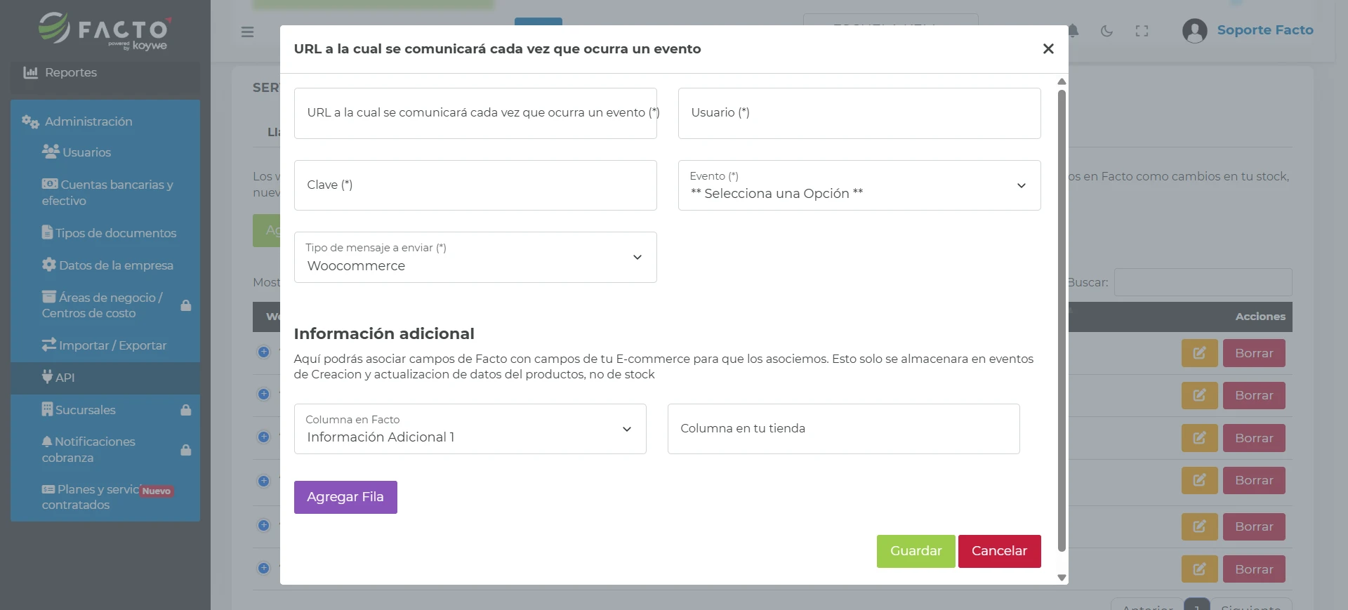Open Soporte Facto user avatar
The height and width of the screenshot is (610, 1348).
click(1194, 31)
